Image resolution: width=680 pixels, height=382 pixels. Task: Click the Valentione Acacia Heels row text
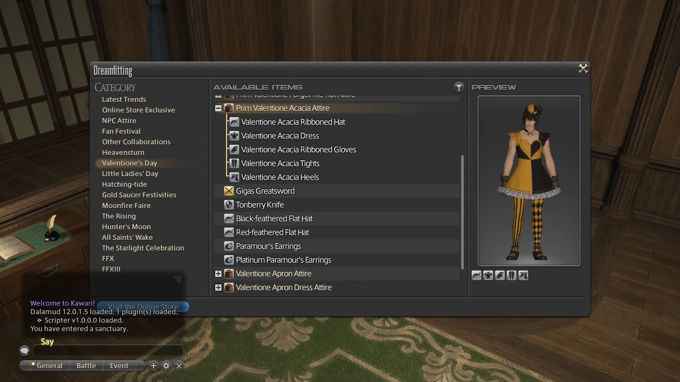pyautogui.click(x=280, y=177)
